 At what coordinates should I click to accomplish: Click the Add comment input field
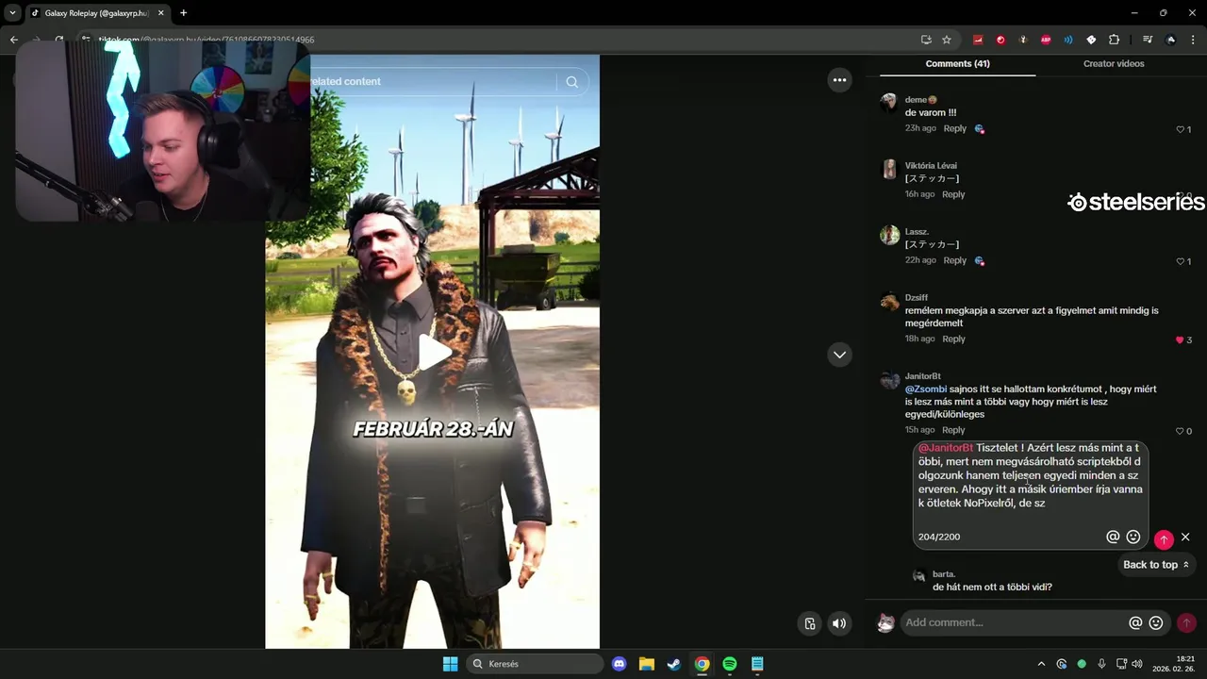[1014, 622]
